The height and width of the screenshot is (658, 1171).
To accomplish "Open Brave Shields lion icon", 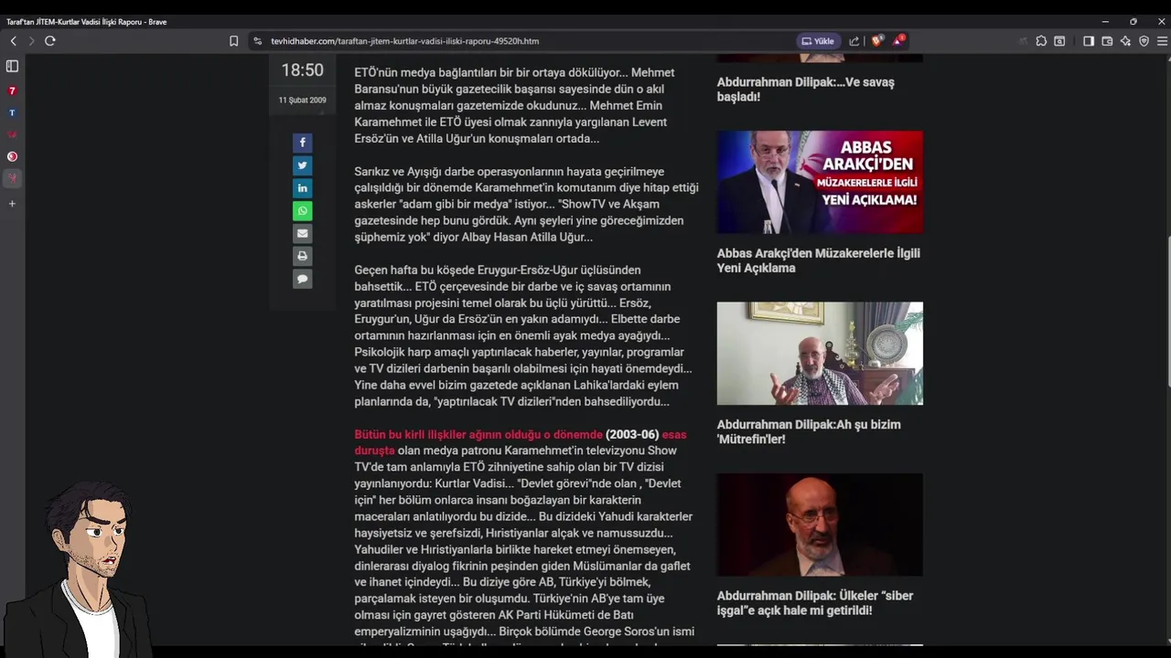I will pyautogui.click(x=877, y=40).
